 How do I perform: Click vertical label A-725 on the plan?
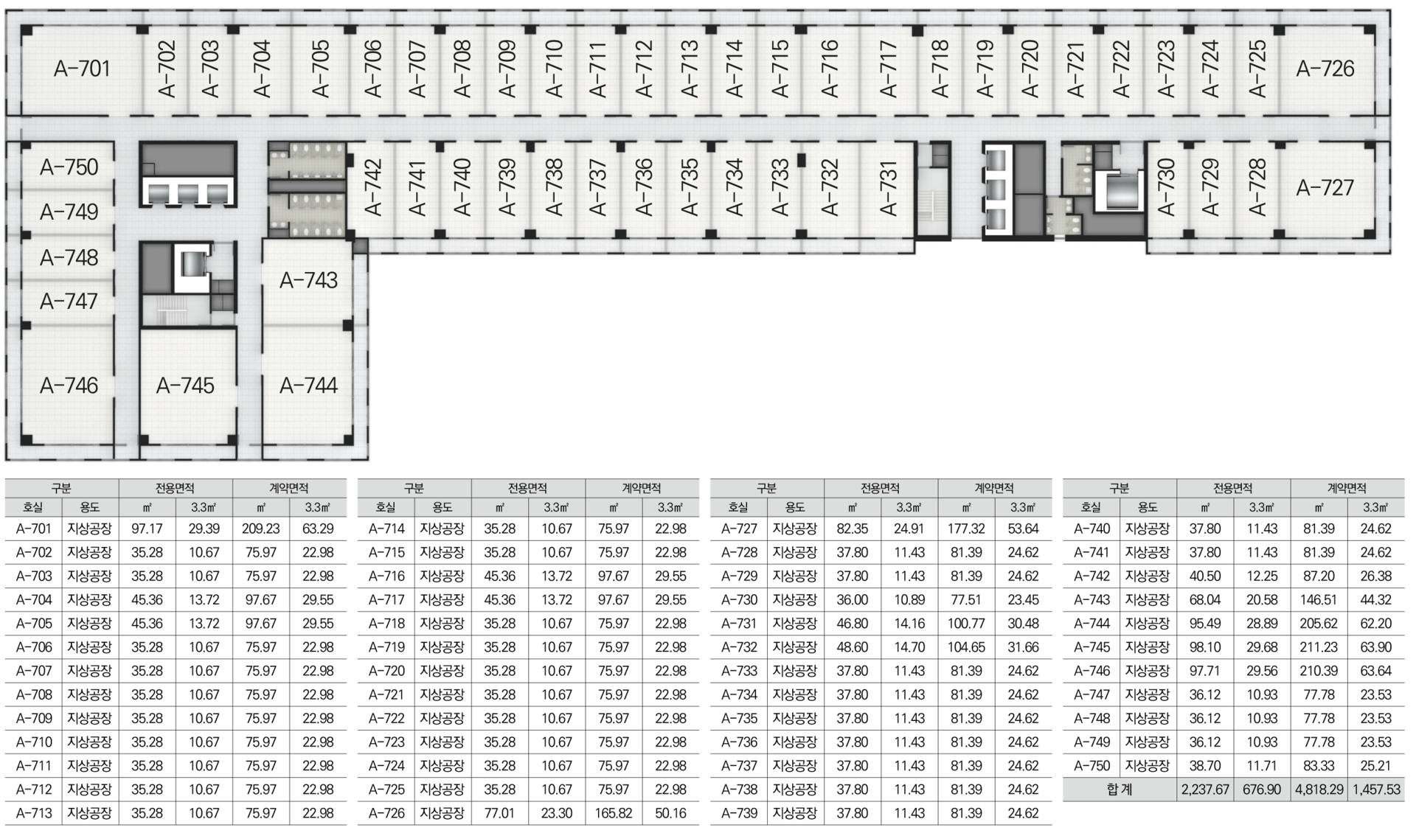[1257, 69]
